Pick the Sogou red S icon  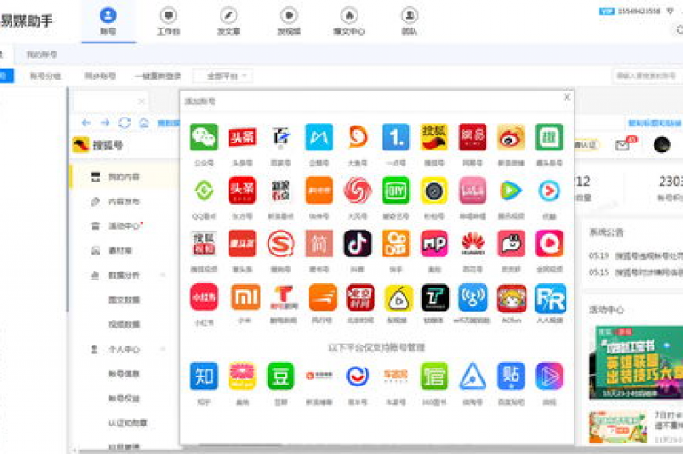280,244
